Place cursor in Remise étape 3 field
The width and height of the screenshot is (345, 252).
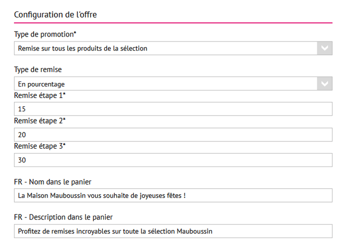coord(173,160)
